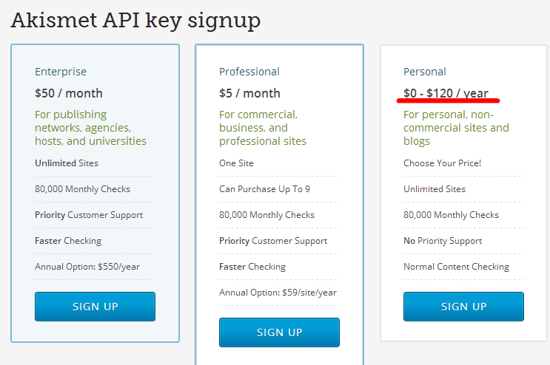Click No Priority Support feature line
Viewport: 550px width, 365px height.
coord(443,241)
